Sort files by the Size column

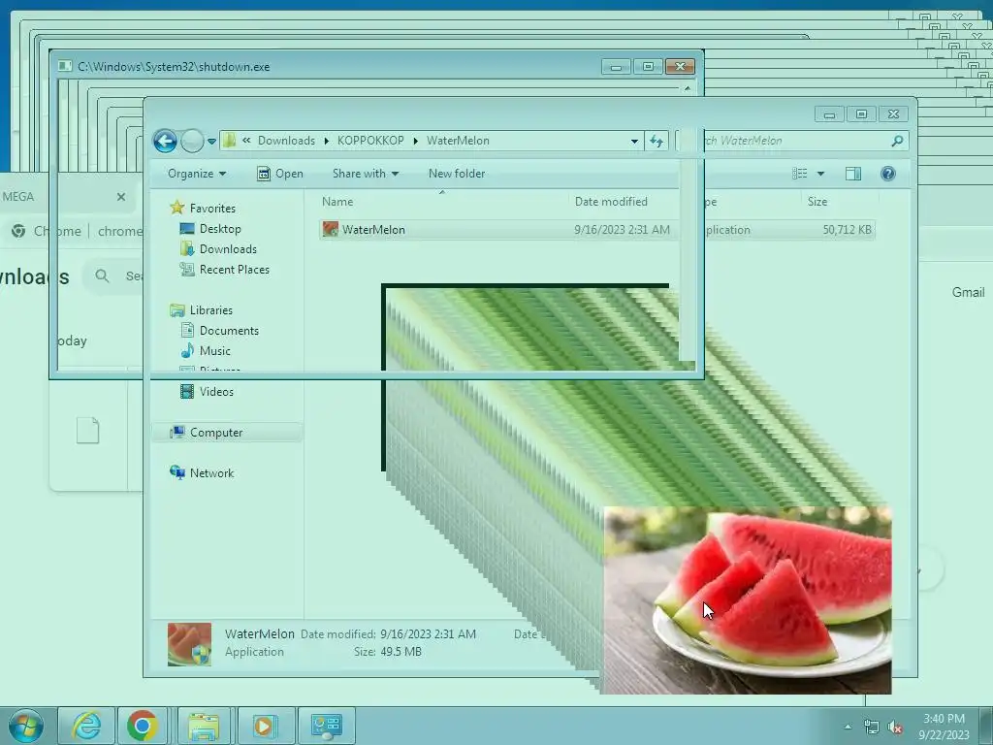click(817, 202)
